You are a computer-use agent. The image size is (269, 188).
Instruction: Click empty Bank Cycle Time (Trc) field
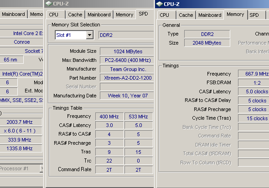point(253,127)
